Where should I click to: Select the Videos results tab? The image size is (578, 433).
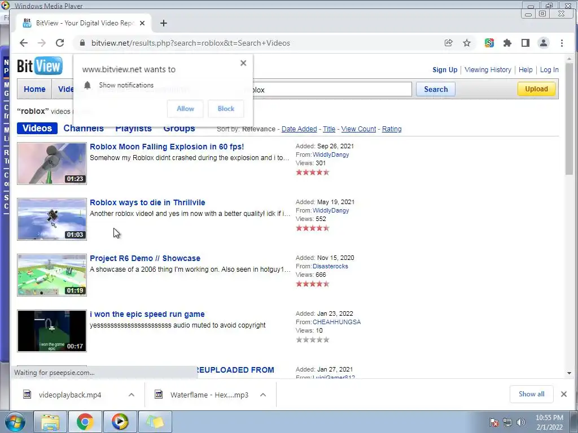click(37, 128)
